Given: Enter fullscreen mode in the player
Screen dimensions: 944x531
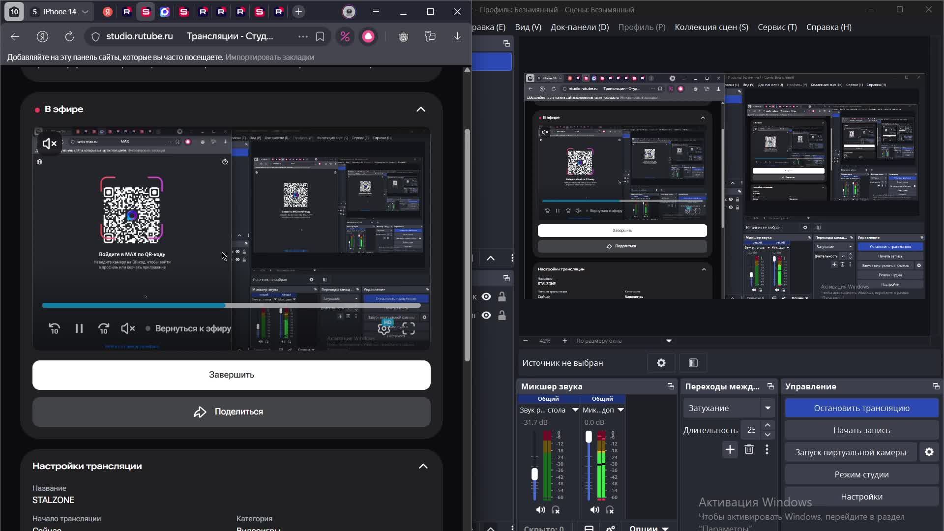Looking at the screenshot, I should tap(409, 328).
